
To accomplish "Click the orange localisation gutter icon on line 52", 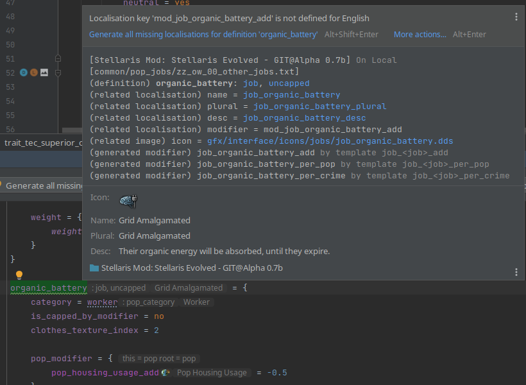I will click(x=35, y=73).
